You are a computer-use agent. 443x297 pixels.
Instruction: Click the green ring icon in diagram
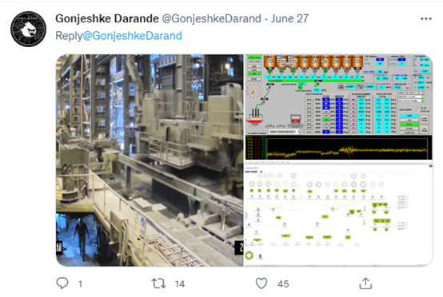249,255
